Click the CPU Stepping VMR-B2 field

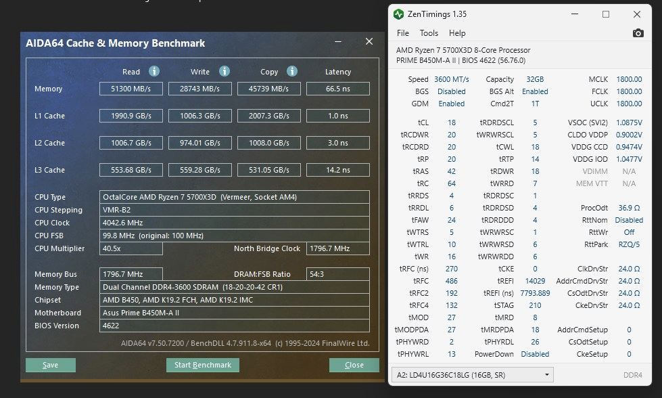[x=235, y=210]
